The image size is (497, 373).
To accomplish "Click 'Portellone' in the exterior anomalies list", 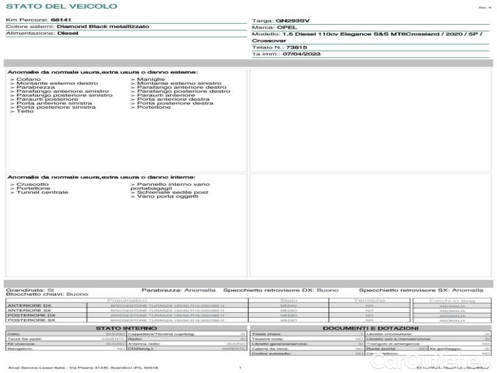I will point(153,107).
